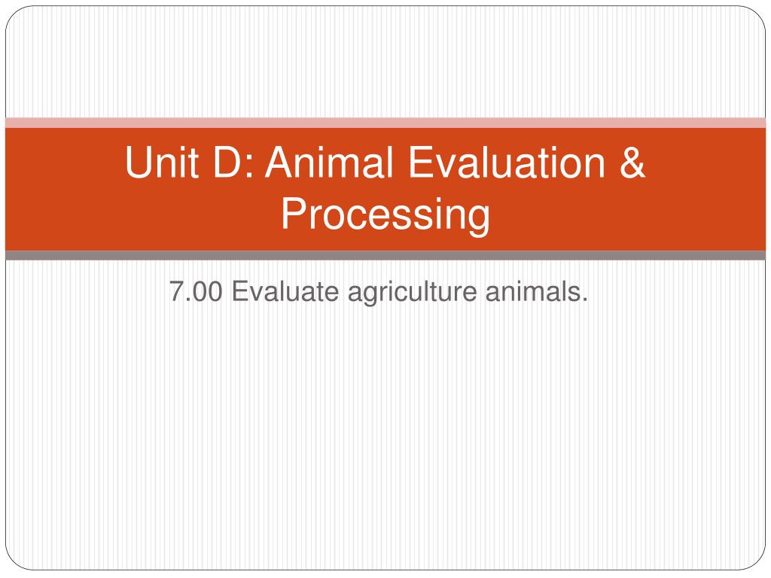Select the word "Processing" in the title
This screenshot has width=771, height=578.
tap(385, 214)
